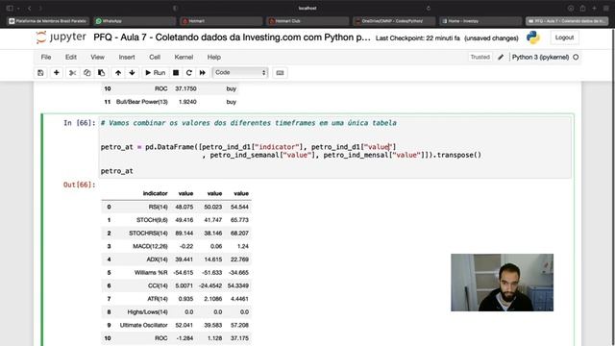Viewport: 615px width, 346px height.
Task: Interrupt the kernel with stop icon
Action: click(176, 73)
